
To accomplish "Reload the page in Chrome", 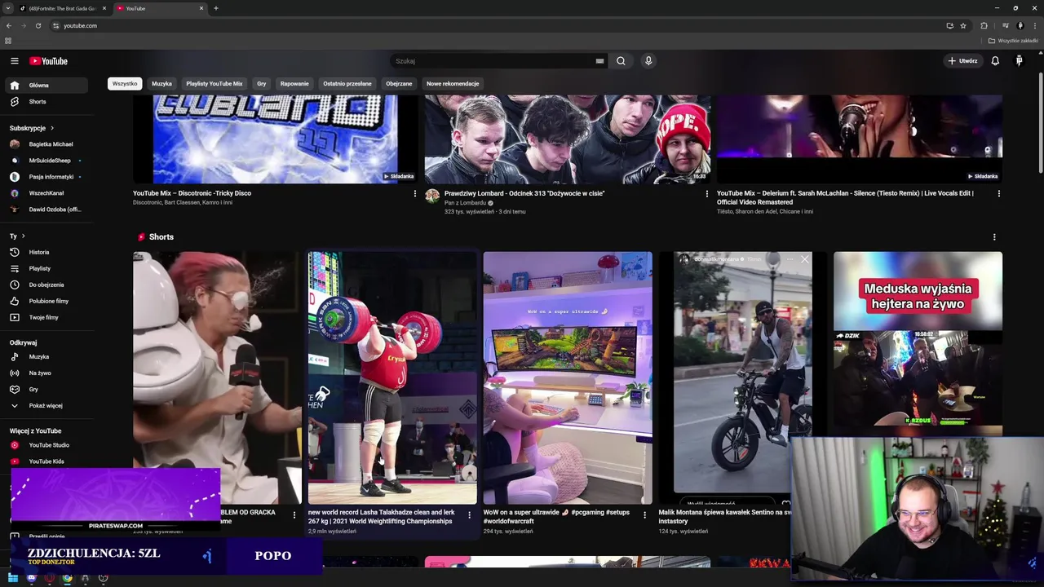I will click(38, 25).
